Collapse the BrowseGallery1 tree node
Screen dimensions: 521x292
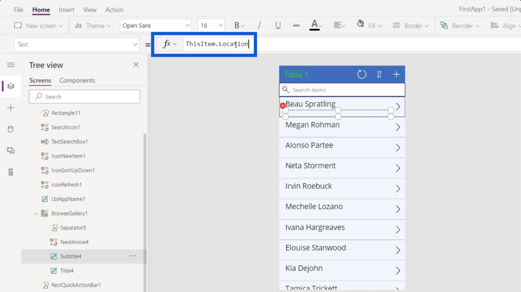pyautogui.click(x=36, y=213)
